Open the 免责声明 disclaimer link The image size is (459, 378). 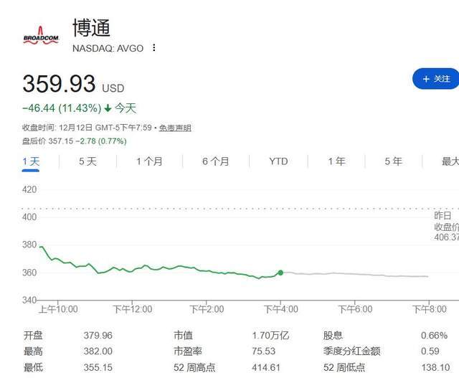click(175, 128)
